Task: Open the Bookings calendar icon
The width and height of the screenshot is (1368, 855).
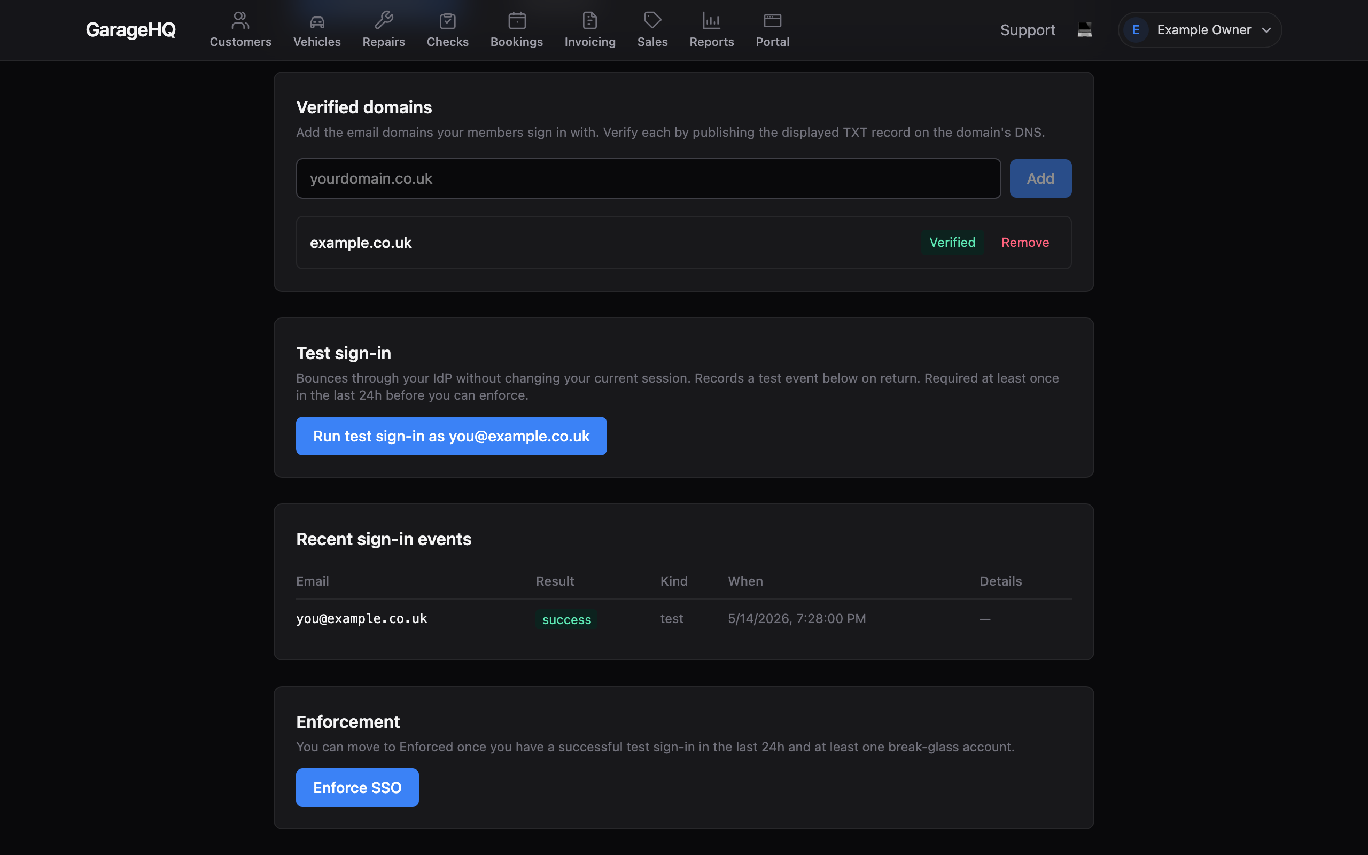Action: point(517,21)
